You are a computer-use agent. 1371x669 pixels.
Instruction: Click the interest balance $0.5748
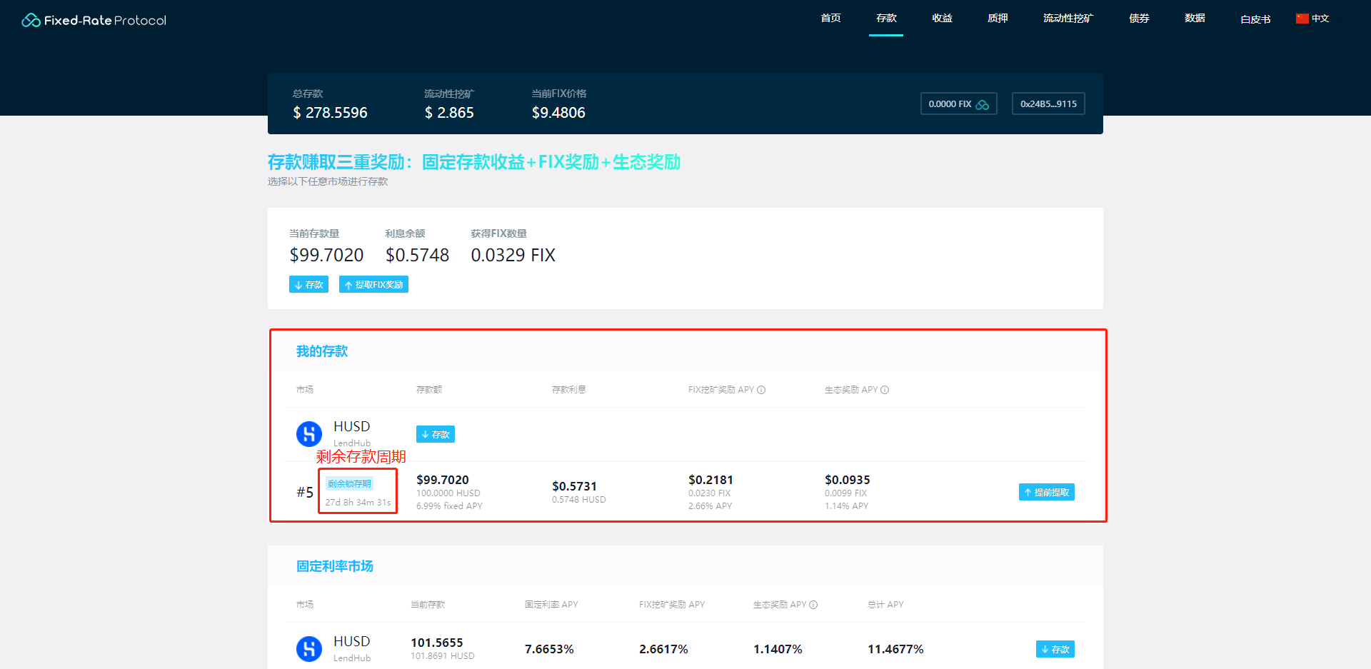[x=417, y=255]
